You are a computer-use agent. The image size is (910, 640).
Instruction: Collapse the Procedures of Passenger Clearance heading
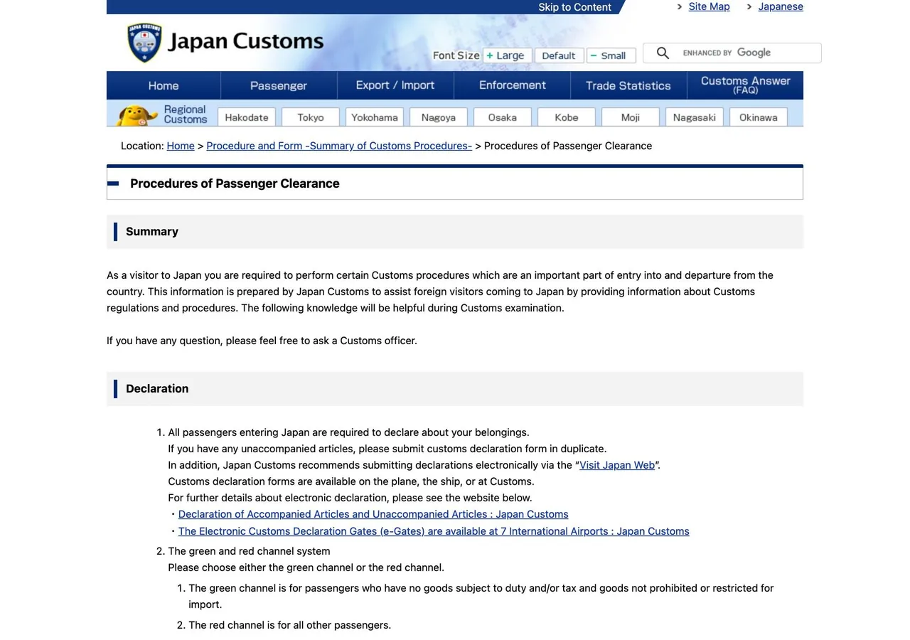pyautogui.click(x=113, y=183)
